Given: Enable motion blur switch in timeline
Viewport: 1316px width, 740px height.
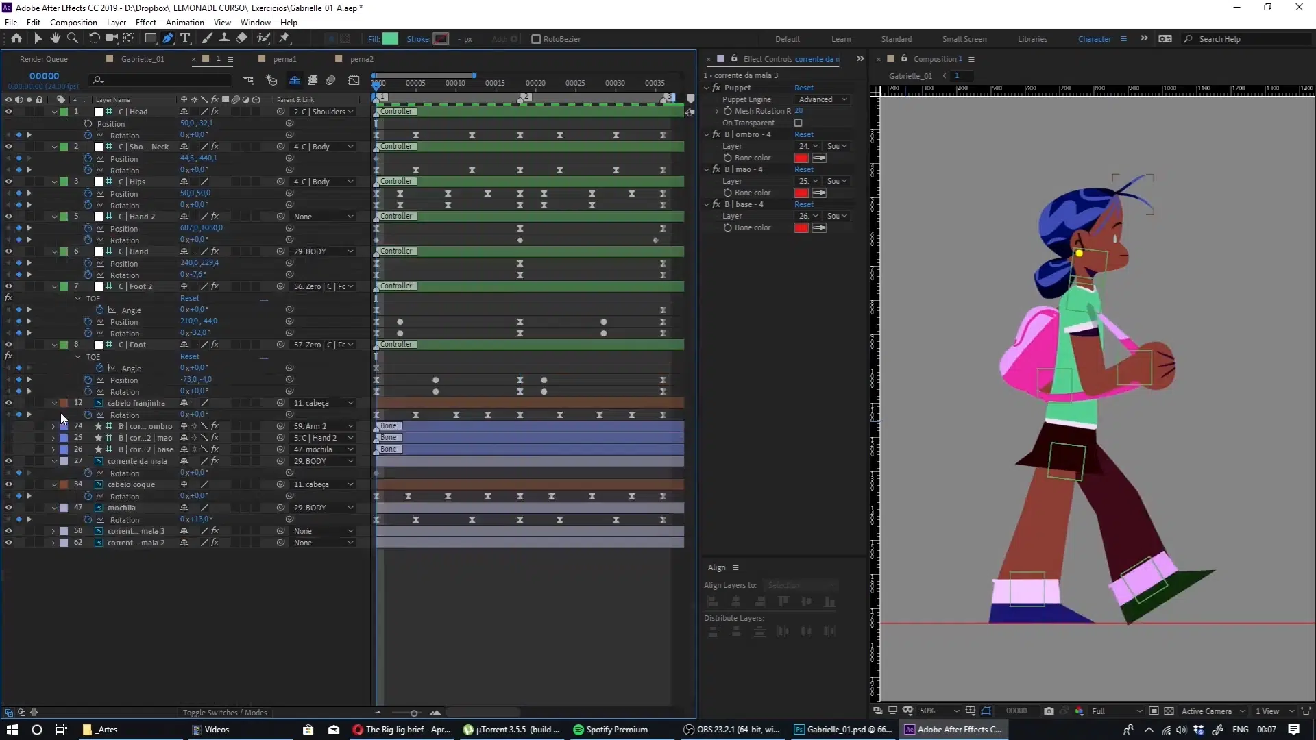Looking at the screenshot, I should tap(330, 80).
